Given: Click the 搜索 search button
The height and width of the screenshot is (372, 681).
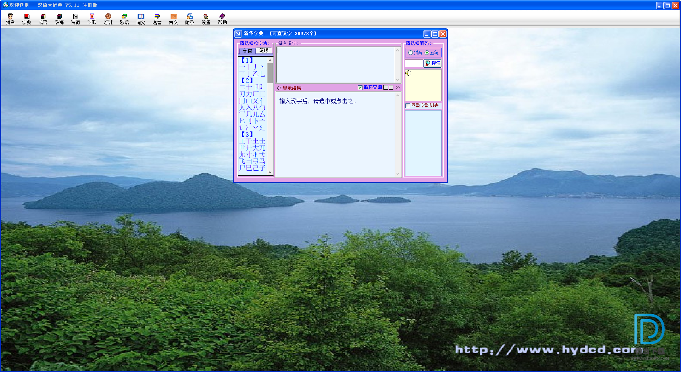Looking at the screenshot, I should [433, 63].
